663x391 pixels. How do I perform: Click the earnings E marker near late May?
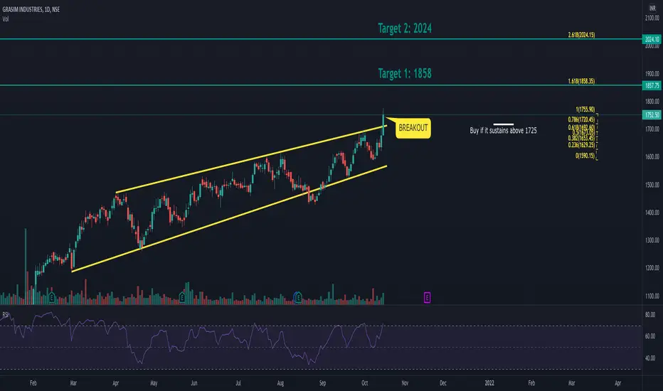(182, 298)
